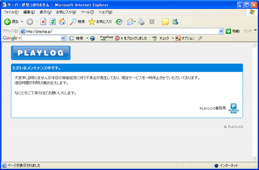Screen dimensions: 259x170
Task: Click the Windows flag logo
Action: coord(252,12)
